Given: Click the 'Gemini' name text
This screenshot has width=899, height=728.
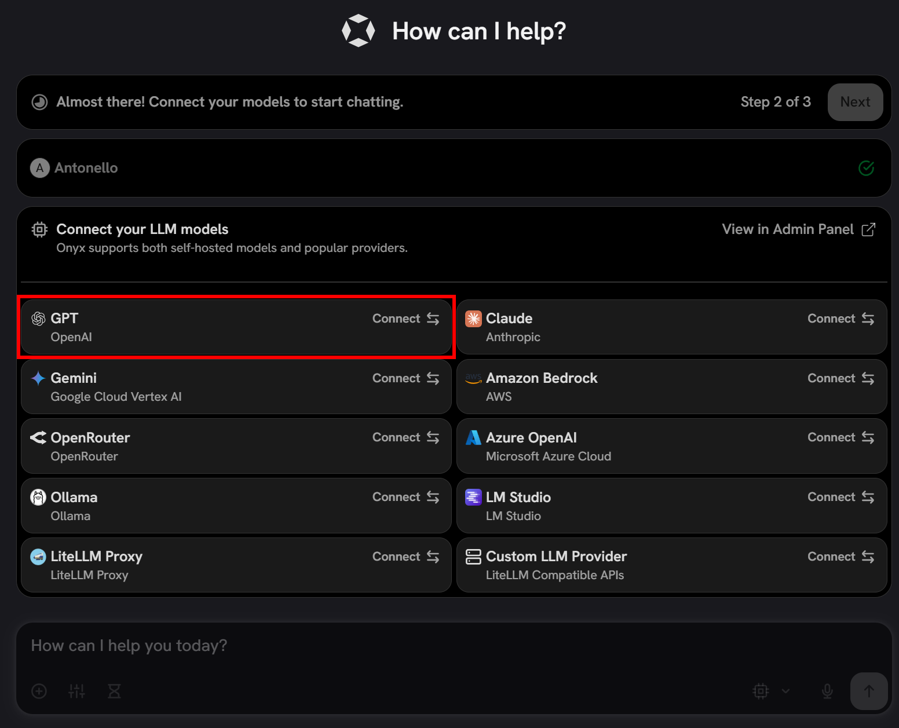Looking at the screenshot, I should 74,378.
